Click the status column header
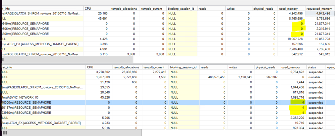Screen dimensions: 335x136 [316, 67]
